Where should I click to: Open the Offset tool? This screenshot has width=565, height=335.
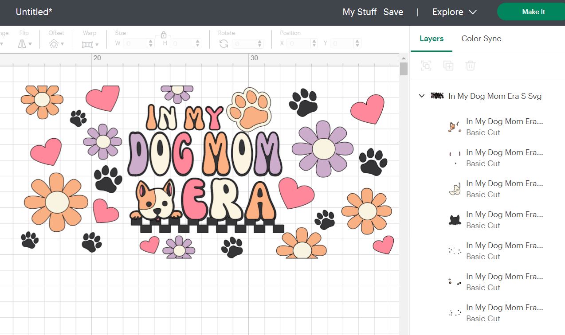pyautogui.click(x=54, y=43)
